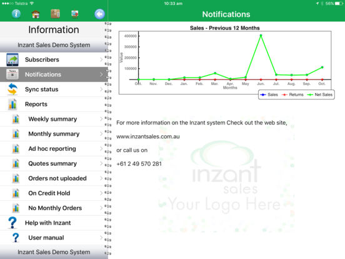
Task: Tap the Sync status arrows icon
Action: 12,89
